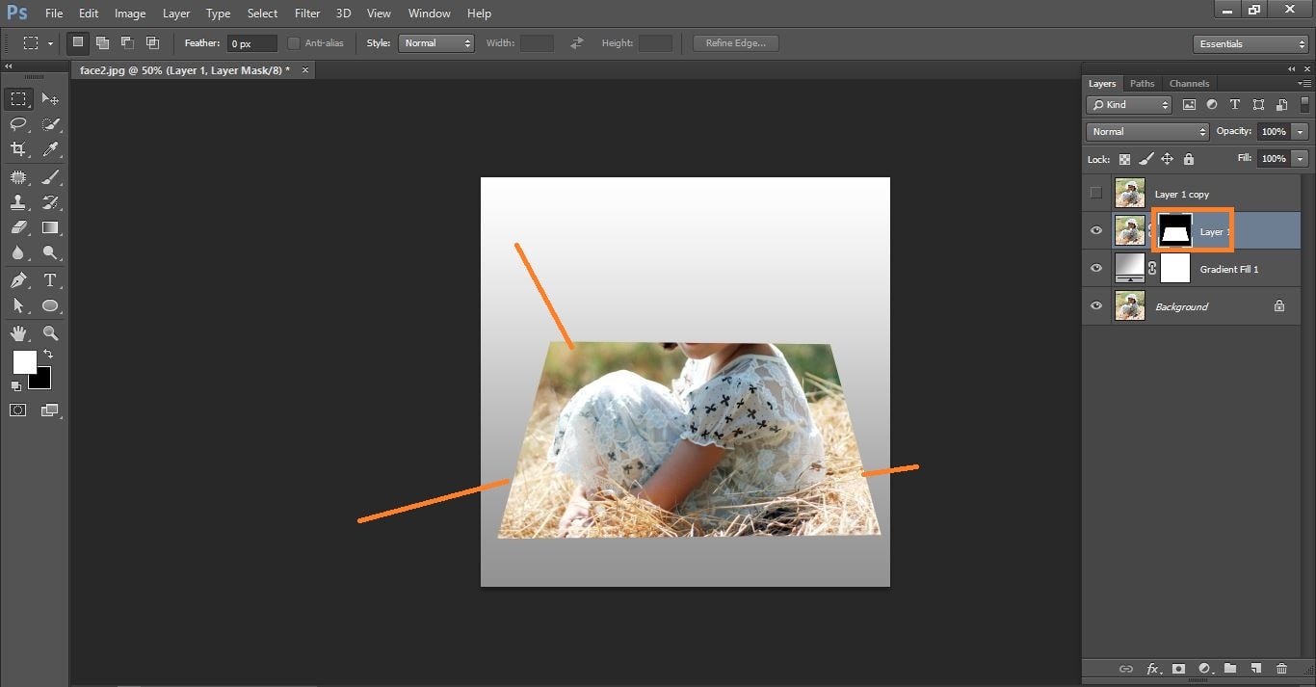Show the Layer 1 copy layer
The height and width of the screenshot is (687, 1316).
coord(1095,194)
